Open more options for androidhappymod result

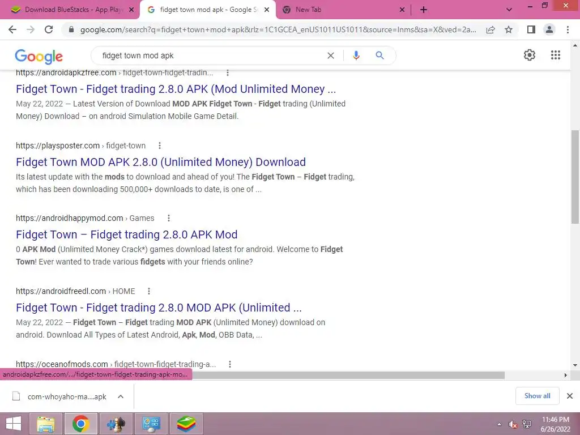[x=169, y=218]
